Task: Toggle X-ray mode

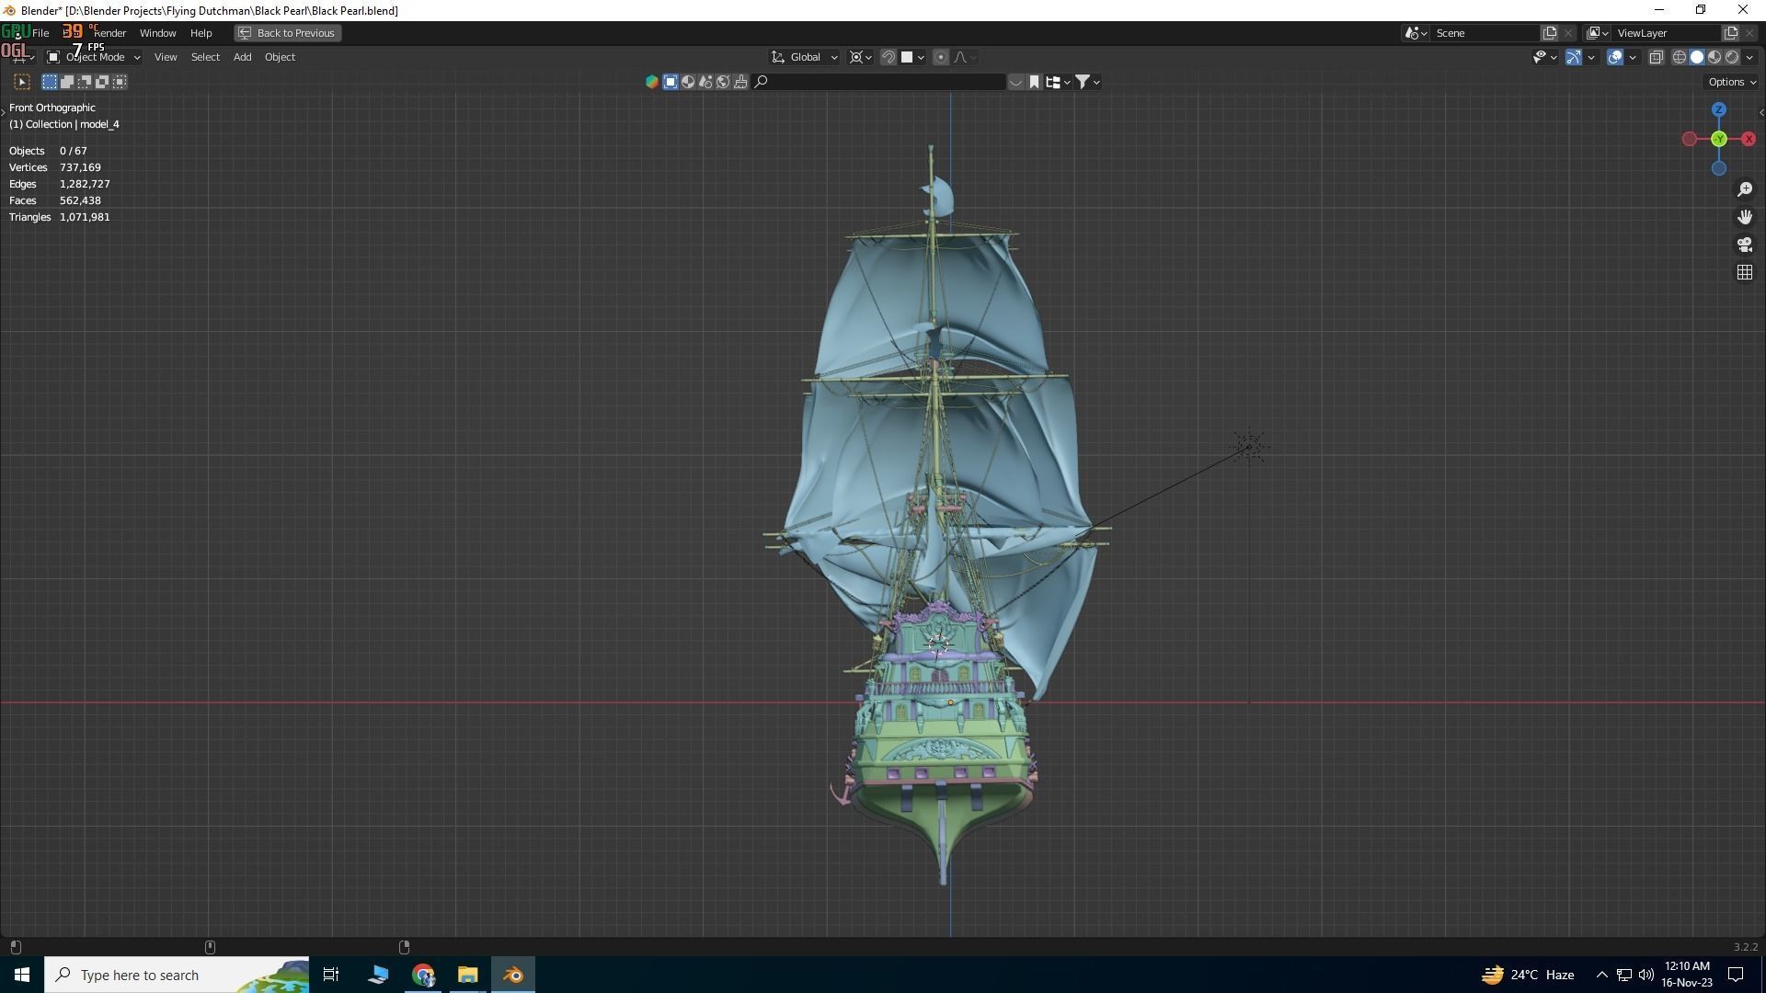Action: [x=1657, y=57]
